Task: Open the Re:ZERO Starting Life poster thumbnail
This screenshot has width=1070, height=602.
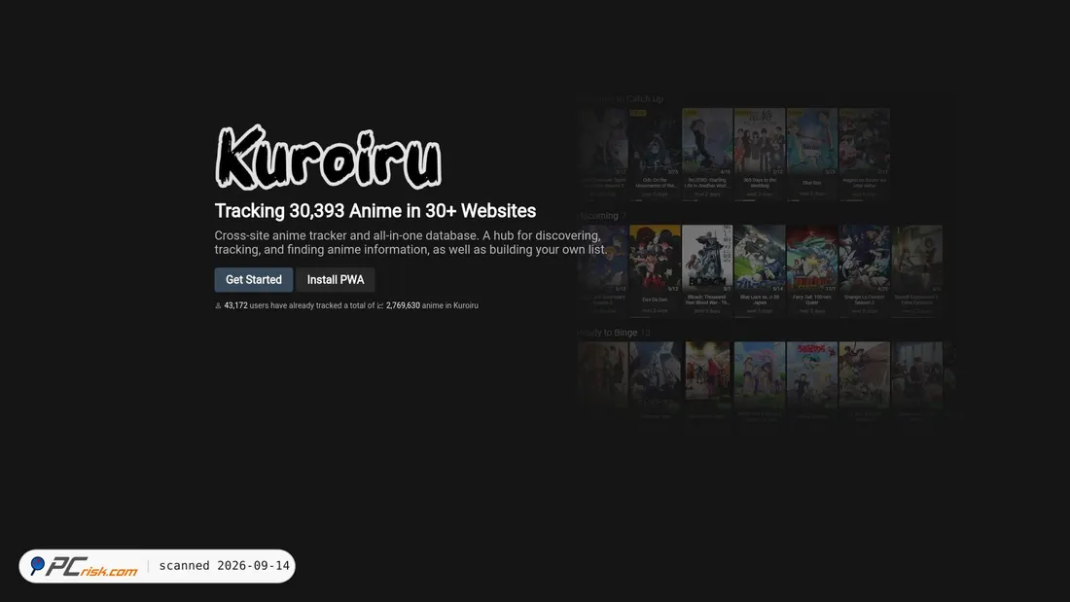Action: pos(707,142)
